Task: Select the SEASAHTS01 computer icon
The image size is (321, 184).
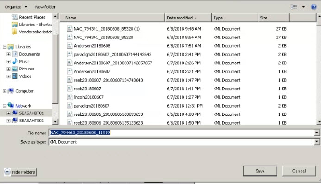Action: point(15,121)
